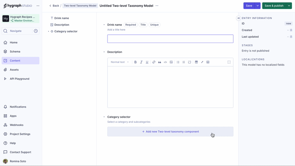
Task: Add new Two-level taxonomy component
Action: tap(170, 132)
